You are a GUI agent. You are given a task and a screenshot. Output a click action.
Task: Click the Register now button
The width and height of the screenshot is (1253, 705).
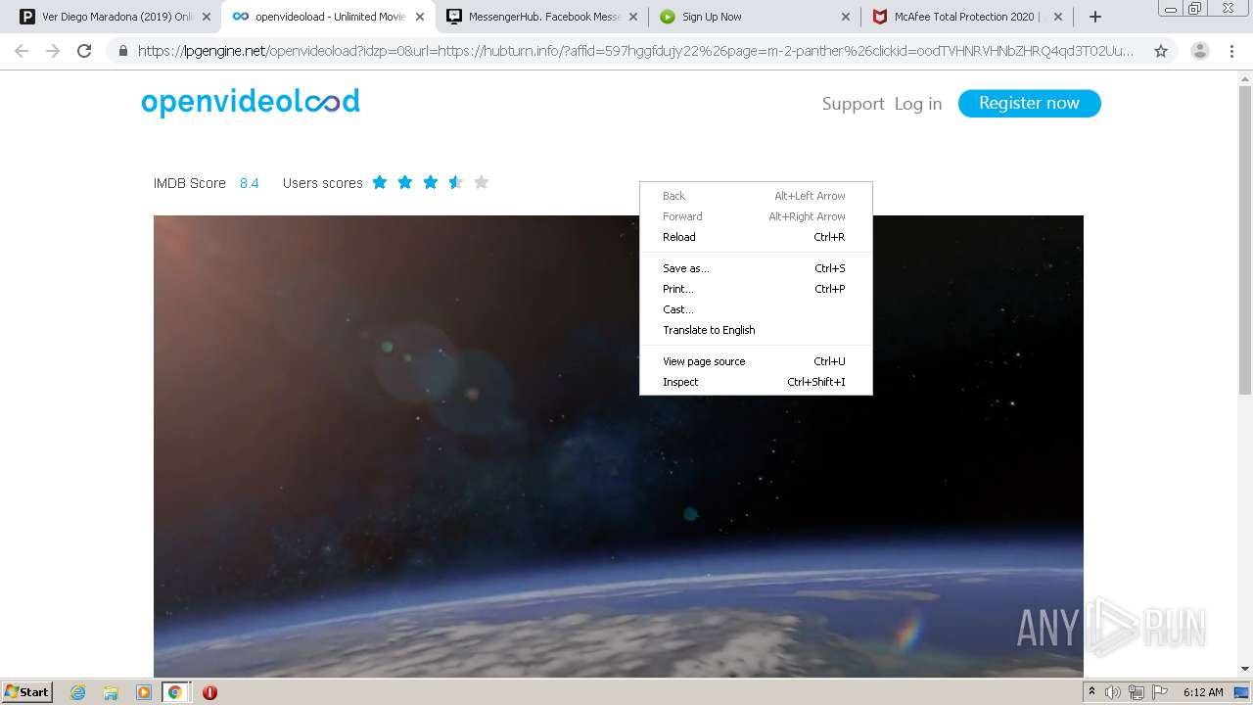tap(1029, 103)
